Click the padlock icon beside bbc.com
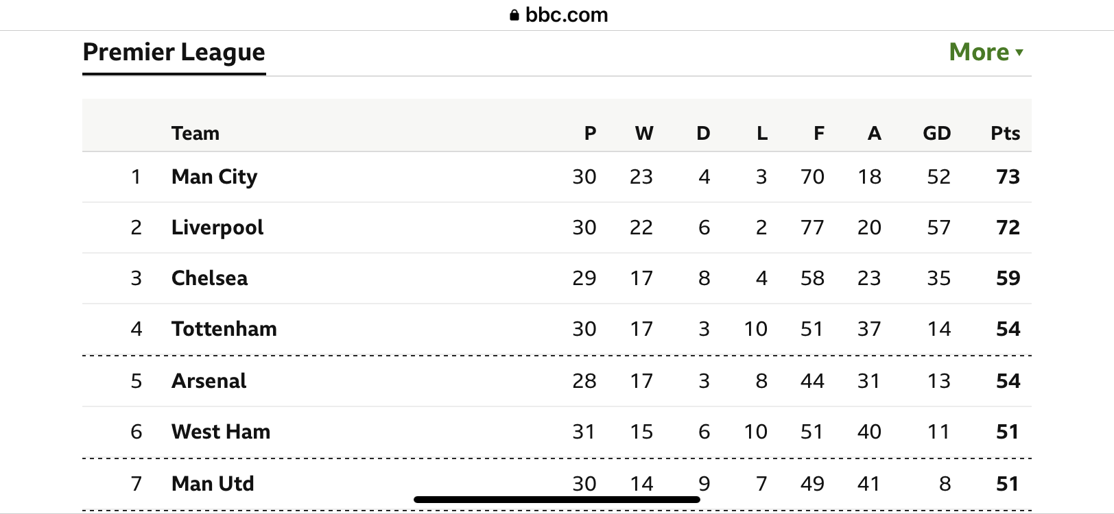 (x=514, y=15)
